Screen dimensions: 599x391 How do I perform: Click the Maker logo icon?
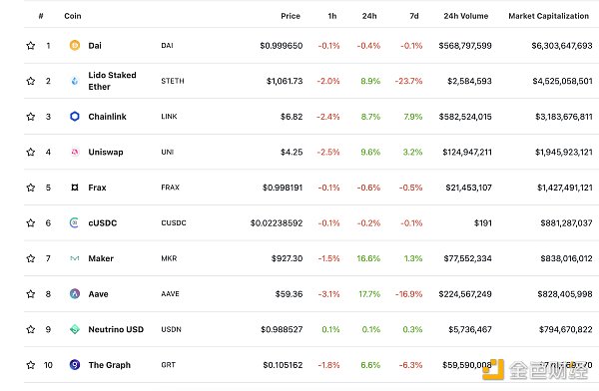coord(75,258)
